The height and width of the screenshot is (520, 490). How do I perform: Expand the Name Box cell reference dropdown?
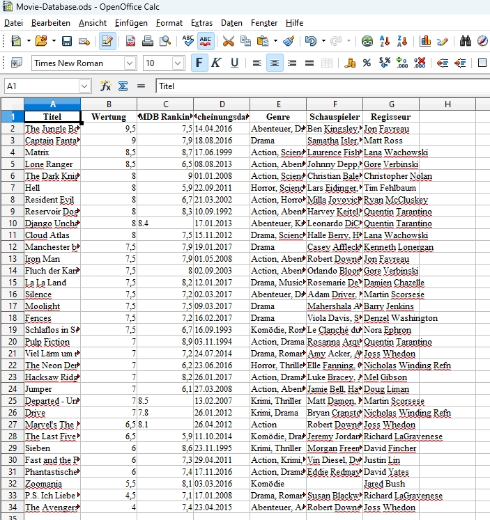[x=84, y=86]
